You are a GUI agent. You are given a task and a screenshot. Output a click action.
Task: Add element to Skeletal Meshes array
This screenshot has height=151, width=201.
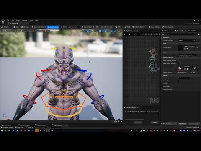191,73
